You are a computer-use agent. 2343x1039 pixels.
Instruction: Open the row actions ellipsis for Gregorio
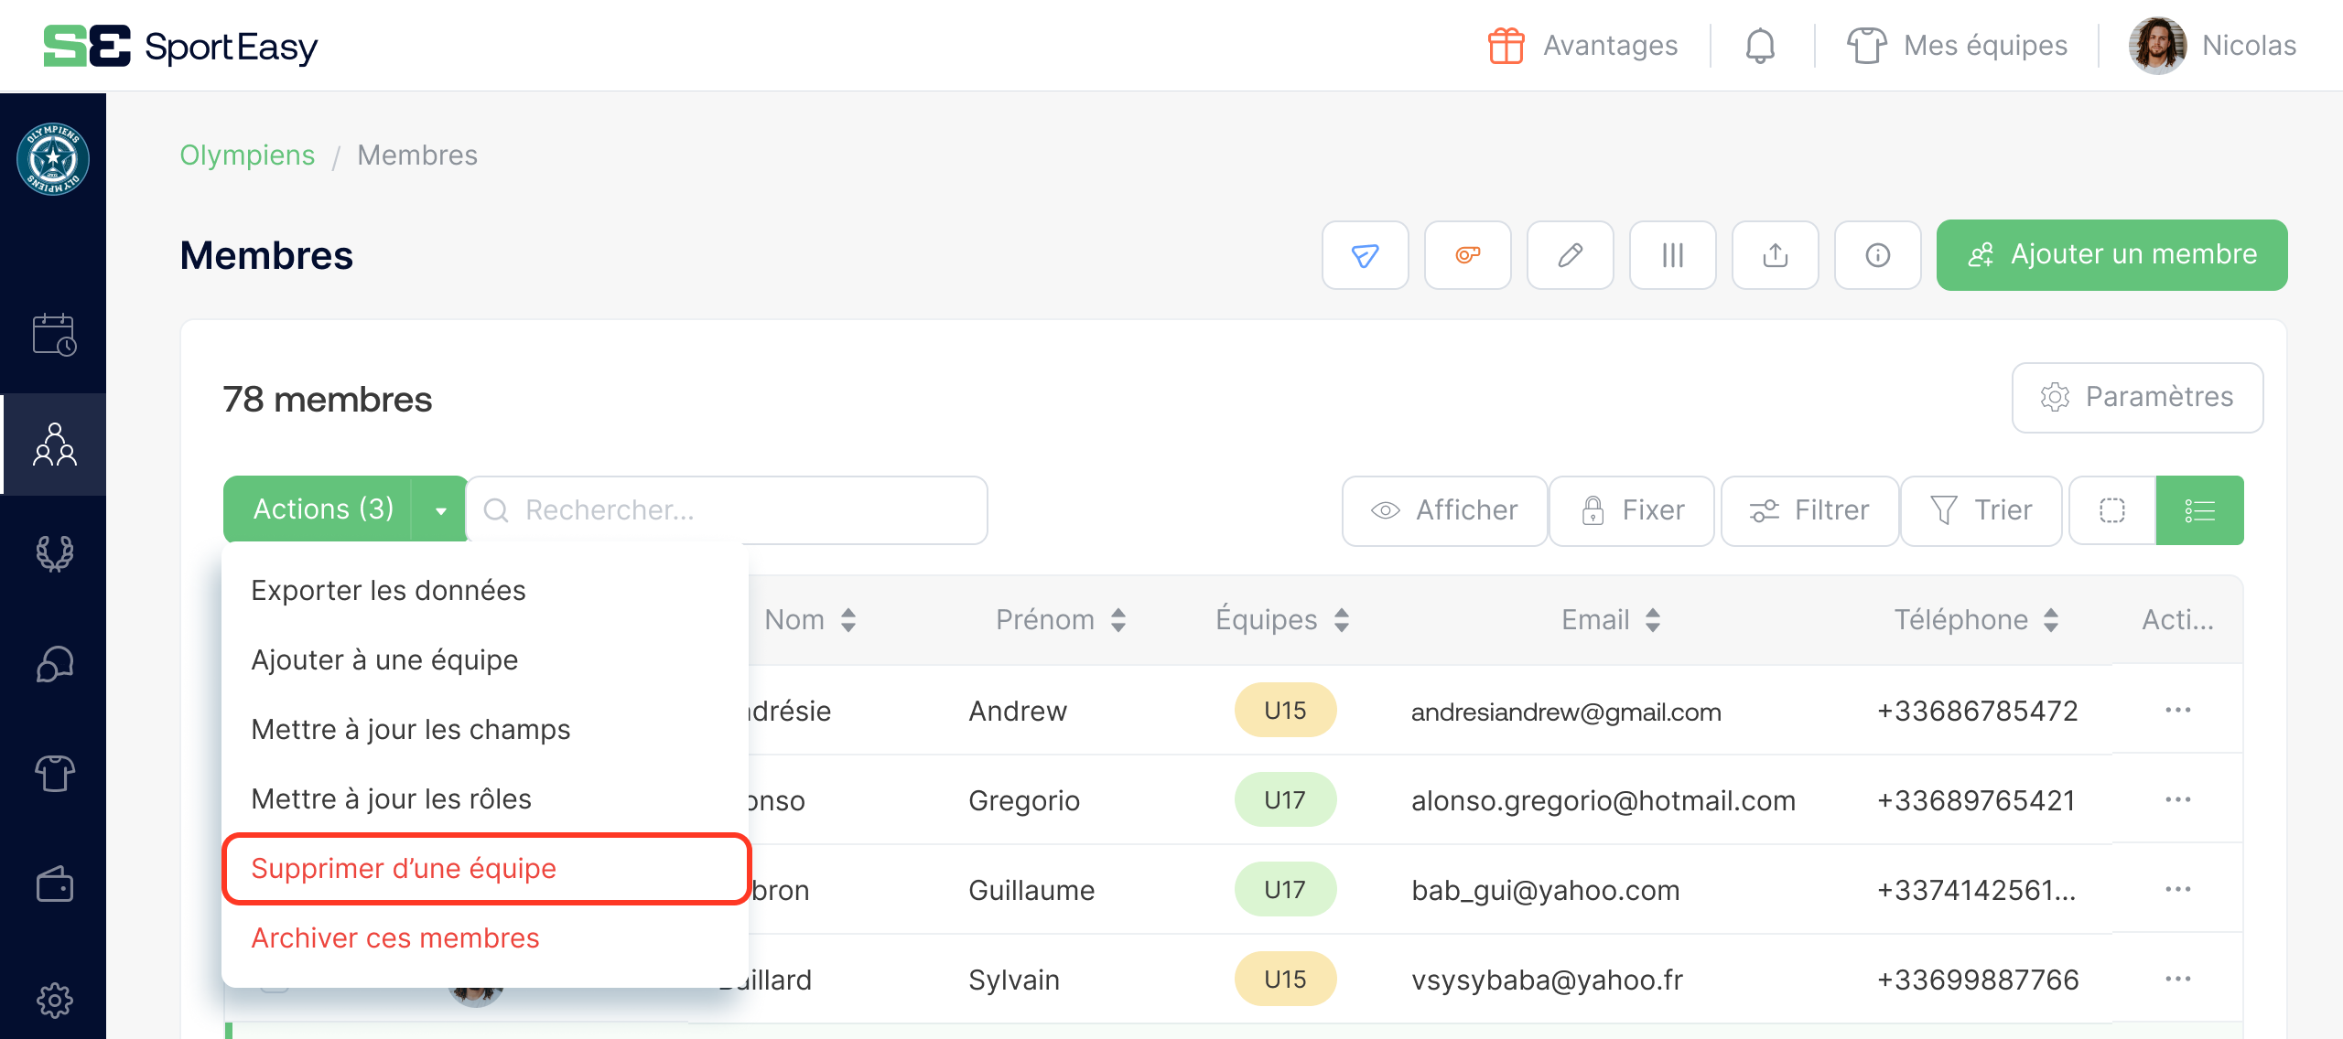[2179, 798]
